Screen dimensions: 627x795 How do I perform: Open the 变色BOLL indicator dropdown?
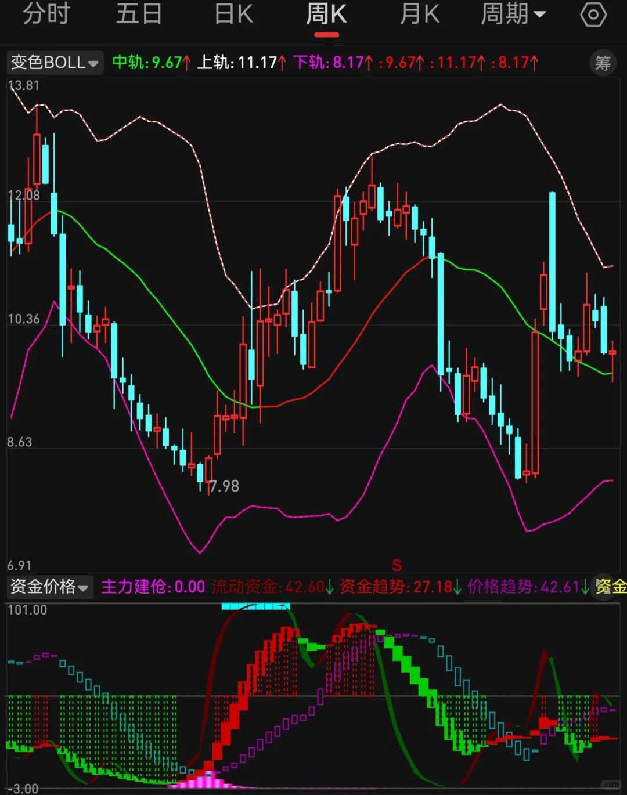pyautogui.click(x=54, y=63)
